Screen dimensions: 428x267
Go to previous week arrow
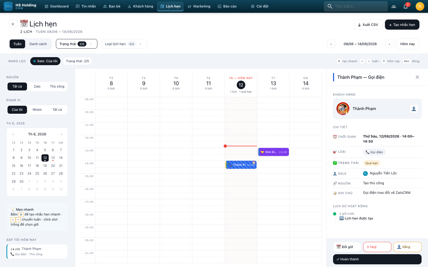tap(331, 44)
